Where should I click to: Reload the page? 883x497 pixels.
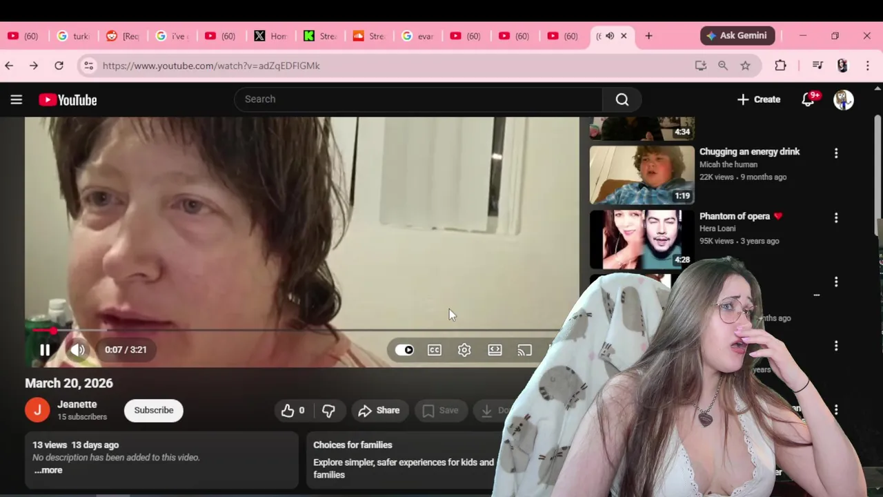pyautogui.click(x=59, y=66)
